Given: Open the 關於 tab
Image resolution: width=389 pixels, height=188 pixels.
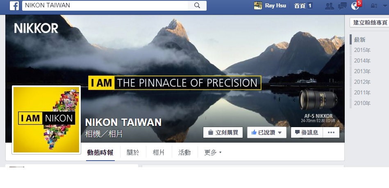Looking at the screenshot, I should [x=133, y=152].
